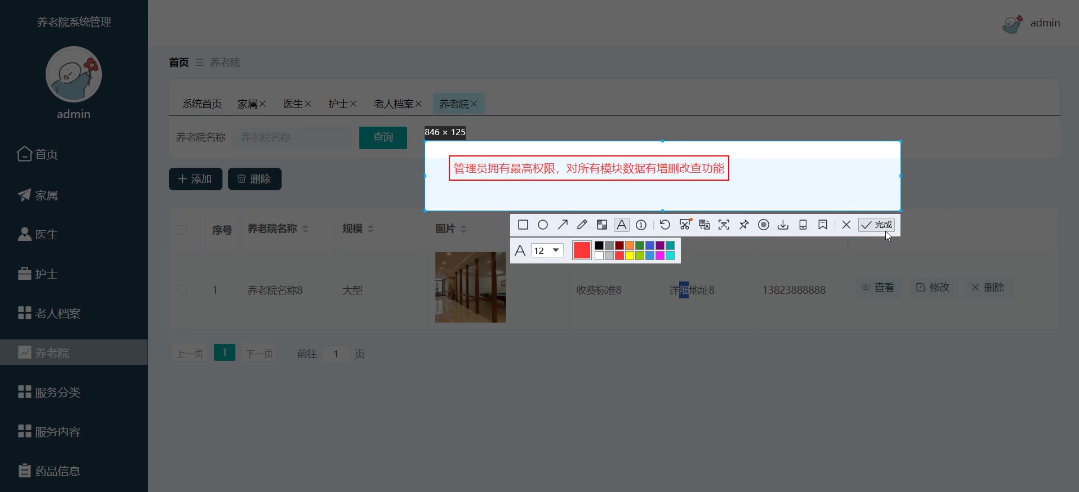Select the ellipse annotation tool
The height and width of the screenshot is (492, 1079).
(543, 225)
